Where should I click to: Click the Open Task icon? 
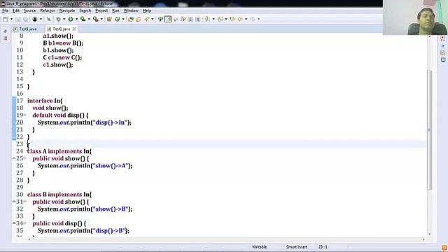click(x=139, y=19)
